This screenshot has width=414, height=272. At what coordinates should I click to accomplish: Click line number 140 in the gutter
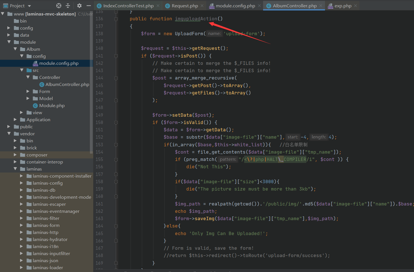(99, 48)
